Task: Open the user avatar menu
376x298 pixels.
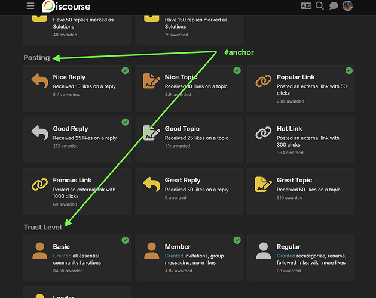Action: [347, 6]
